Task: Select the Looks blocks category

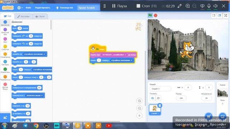Action: (x=5, y=31)
